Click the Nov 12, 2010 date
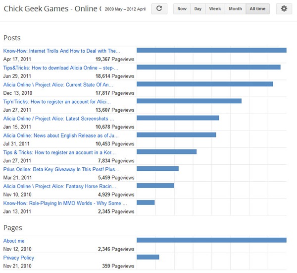This screenshot has width=297, height=273. [x=17, y=249]
